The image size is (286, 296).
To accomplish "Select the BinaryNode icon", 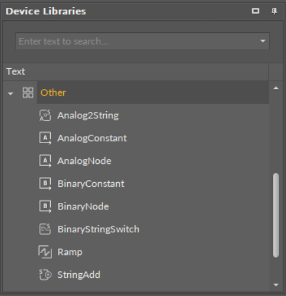I will [x=45, y=206].
